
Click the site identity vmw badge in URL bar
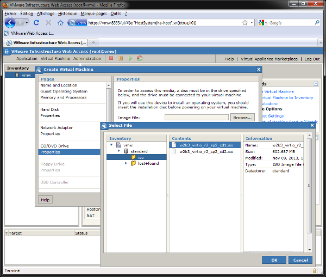(78, 23)
